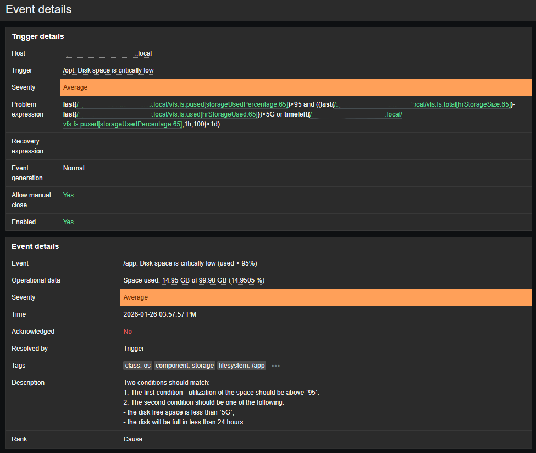This screenshot has height=453, width=536.
Task: Open the item link inside the timeleft function
Action: pos(122,124)
